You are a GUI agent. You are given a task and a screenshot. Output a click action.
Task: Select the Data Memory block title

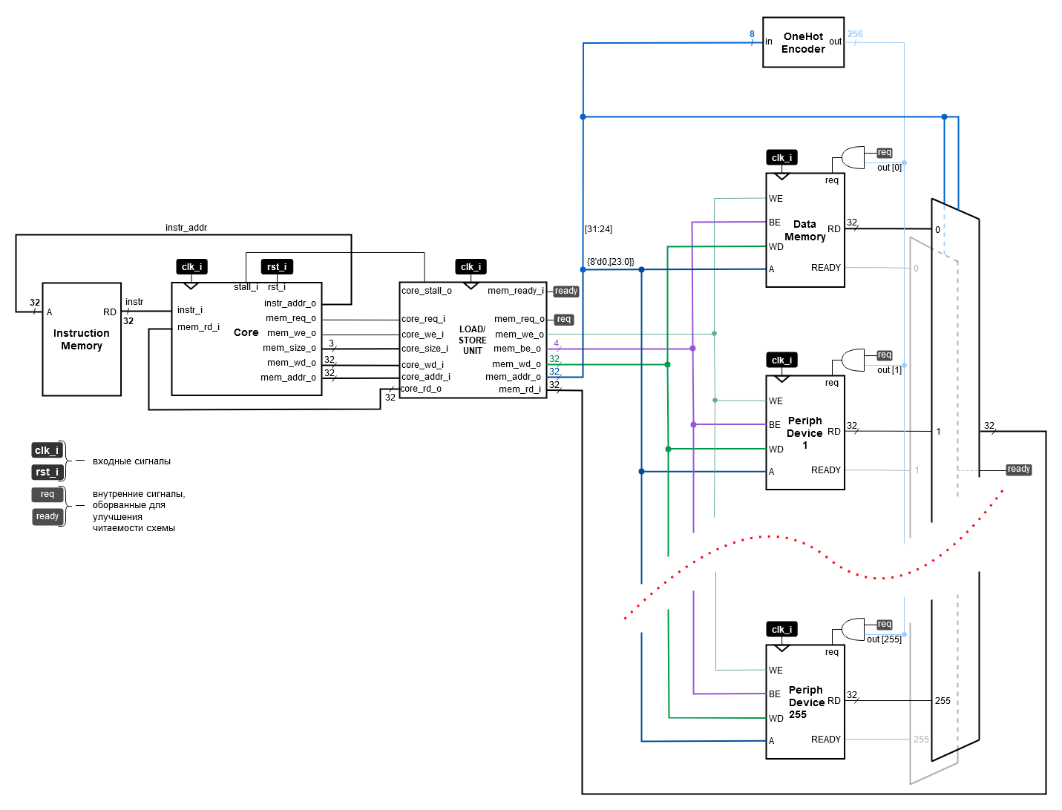click(x=805, y=230)
